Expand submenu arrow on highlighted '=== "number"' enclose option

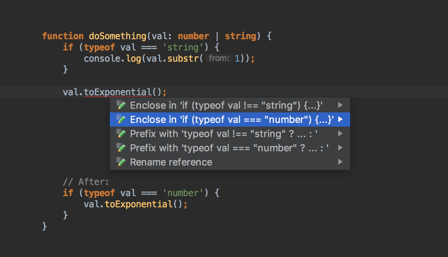coord(340,120)
